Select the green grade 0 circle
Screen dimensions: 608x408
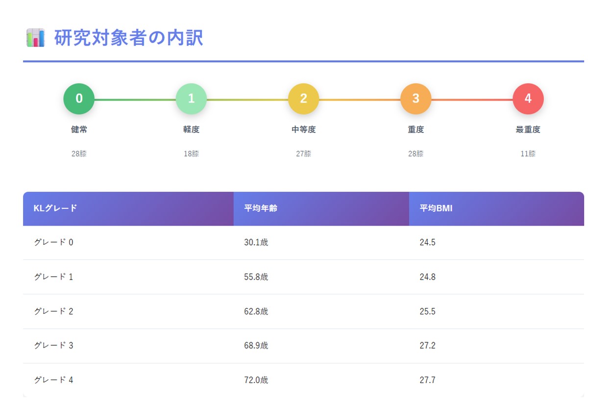pyautogui.click(x=79, y=99)
